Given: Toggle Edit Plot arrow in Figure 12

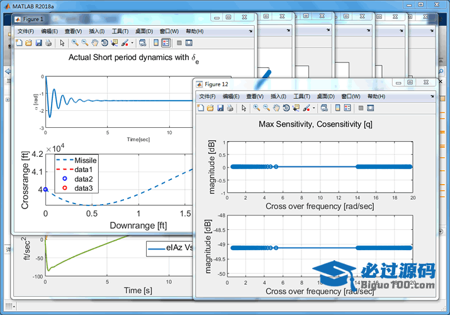Looking at the screenshot, I should point(244,108).
